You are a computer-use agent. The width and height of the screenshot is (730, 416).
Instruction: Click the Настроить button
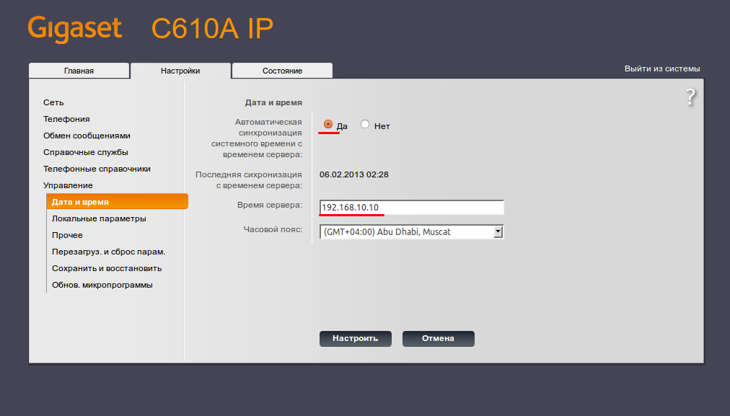355,338
